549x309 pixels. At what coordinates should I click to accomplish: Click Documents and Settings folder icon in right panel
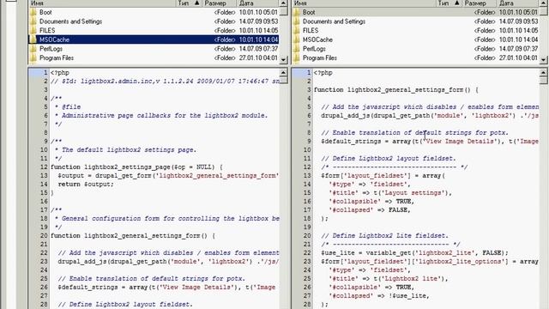tap(297, 21)
